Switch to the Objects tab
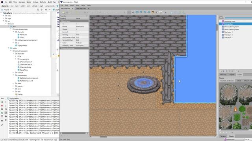The height and width of the screenshot is (141, 252). click(x=232, y=75)
